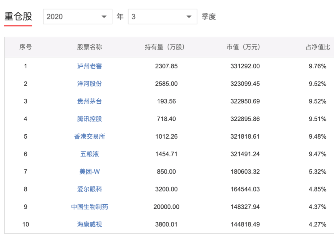Open the 海康威视 stock link
The width and height of the screenshot is (334, 234).
click(89, 224)
